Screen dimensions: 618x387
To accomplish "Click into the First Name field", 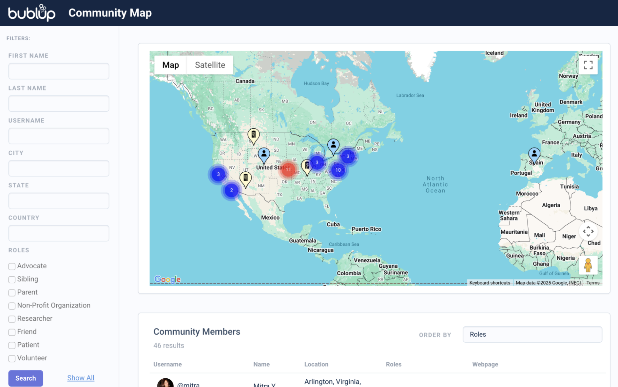I will pos(59,71).
